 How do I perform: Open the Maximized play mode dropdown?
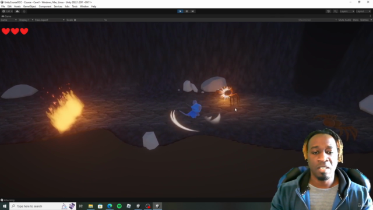pos(318,20)
